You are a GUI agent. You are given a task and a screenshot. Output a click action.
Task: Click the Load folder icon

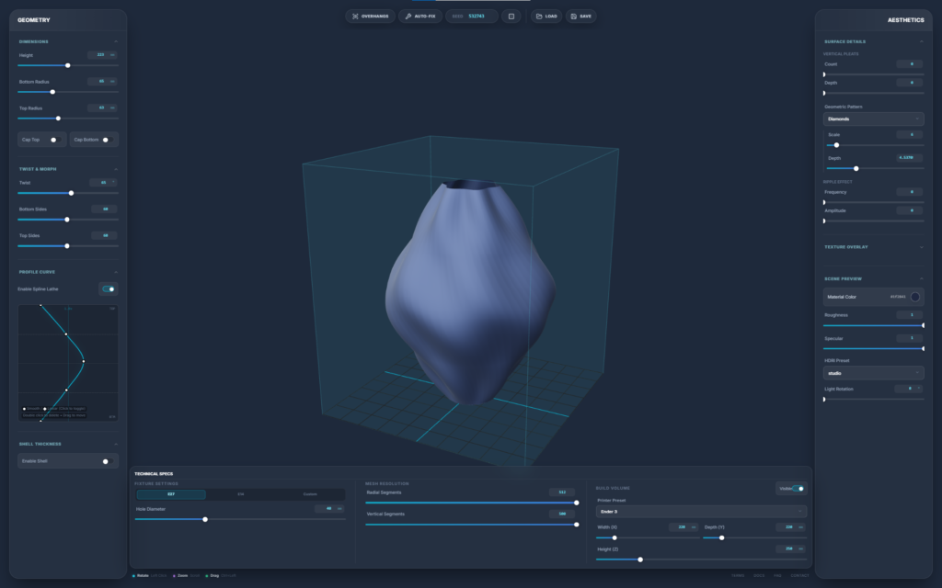pyautogui.click(x=539, y=17)
